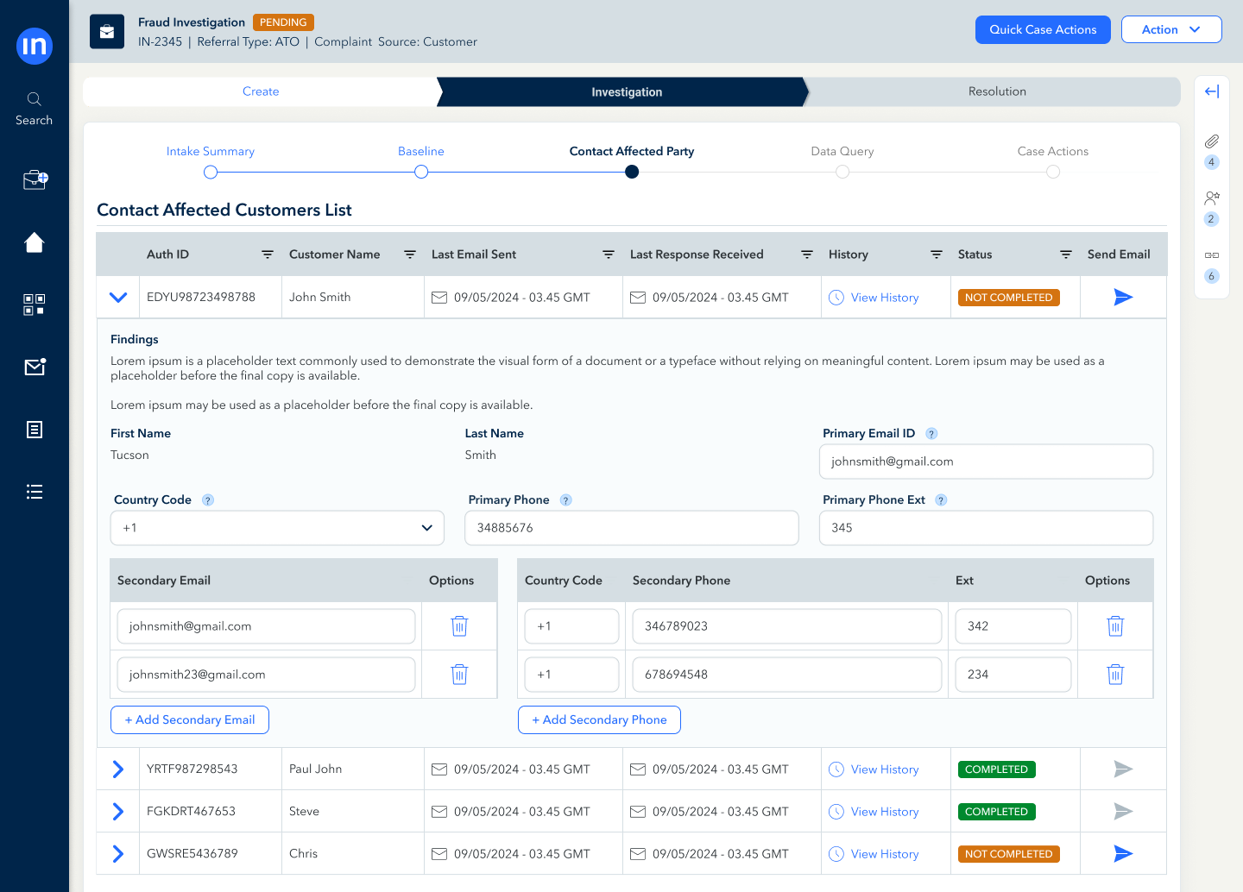Open the mail icon in left sidebar
This screenshot has height=892, width=1243.
point(35,367)
